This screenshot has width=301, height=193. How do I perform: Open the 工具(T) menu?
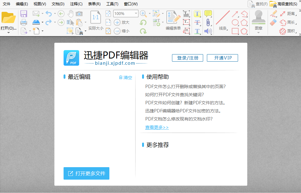pyautogui.click(x=112, y=4)
